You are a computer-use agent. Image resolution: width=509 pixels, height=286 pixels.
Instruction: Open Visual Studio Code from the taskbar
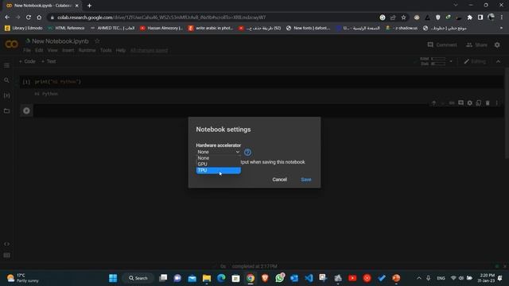(x=309, y=278)
